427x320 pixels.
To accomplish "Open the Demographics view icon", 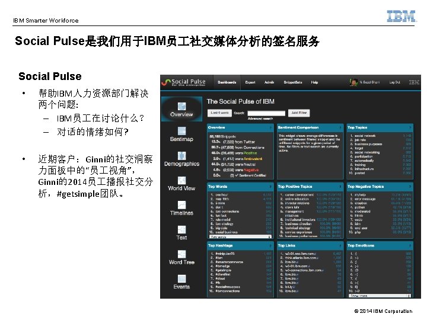I will 181,156.
